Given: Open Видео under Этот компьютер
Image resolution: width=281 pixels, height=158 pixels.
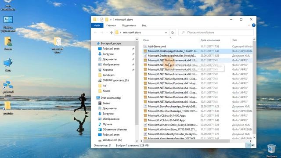Looking at the screenshot, I should coord(106,103).
